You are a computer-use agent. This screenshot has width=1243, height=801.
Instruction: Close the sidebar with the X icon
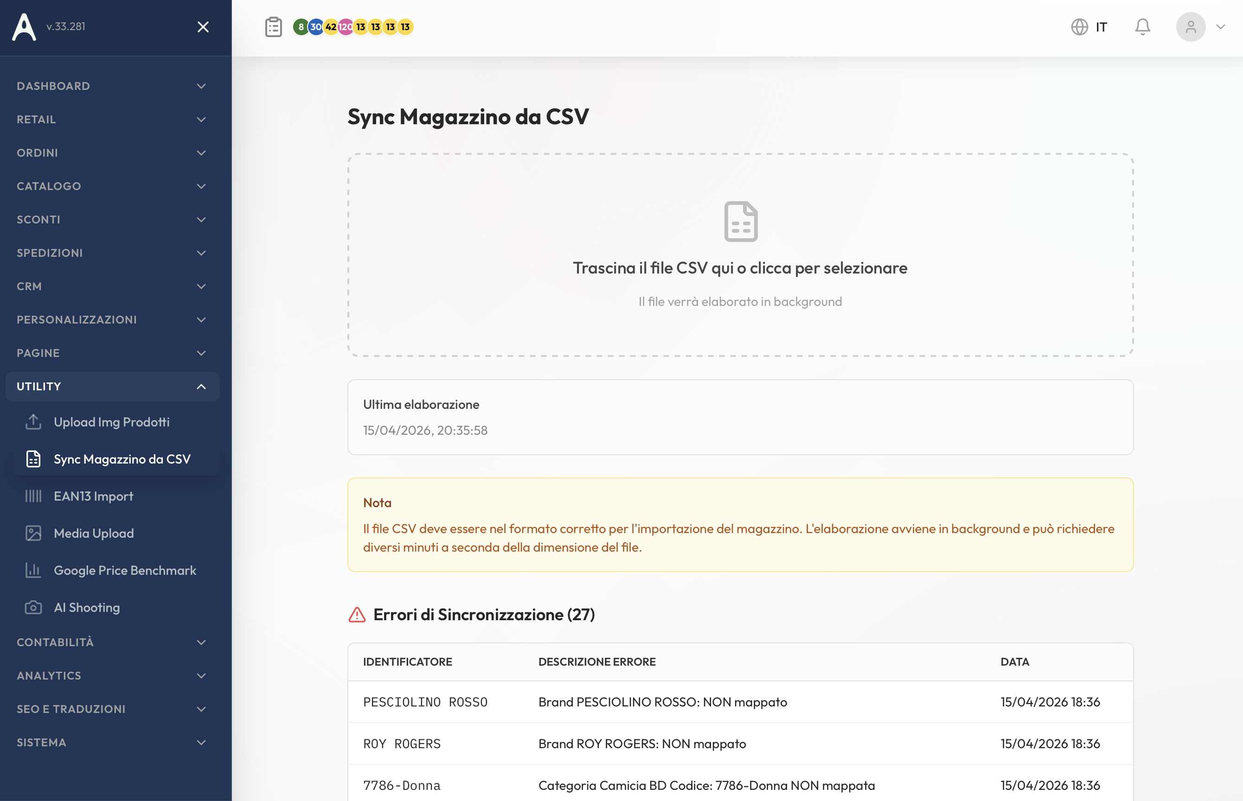click(x=203, y=26)
